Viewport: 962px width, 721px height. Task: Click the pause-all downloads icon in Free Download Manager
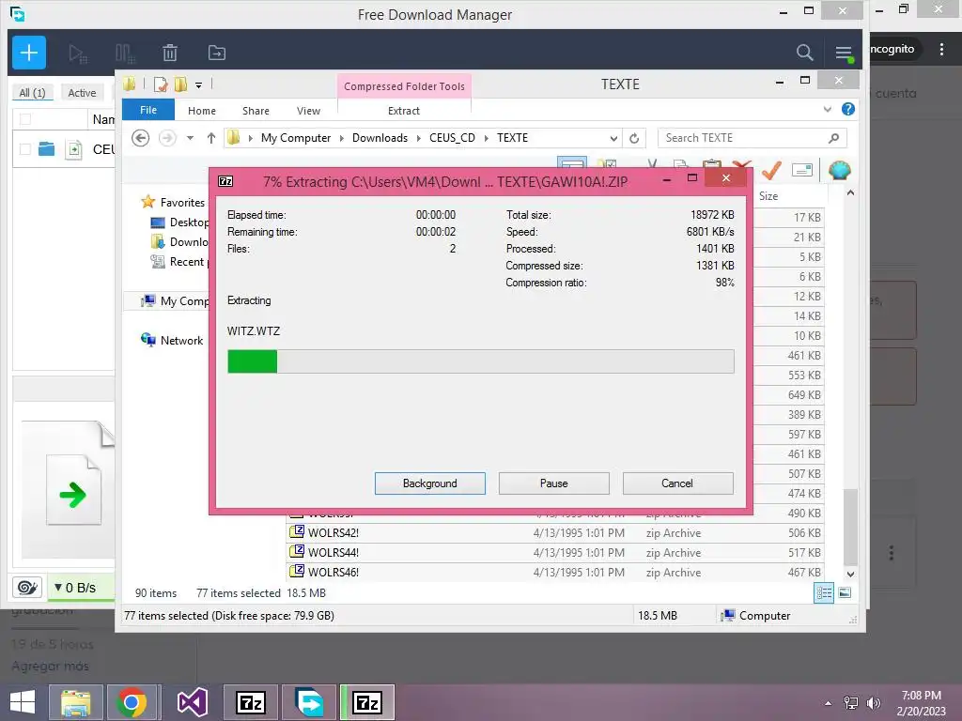pos(125,54)
